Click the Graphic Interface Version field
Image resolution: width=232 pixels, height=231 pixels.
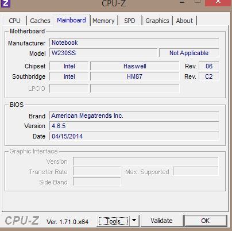[x=146, y=161]
